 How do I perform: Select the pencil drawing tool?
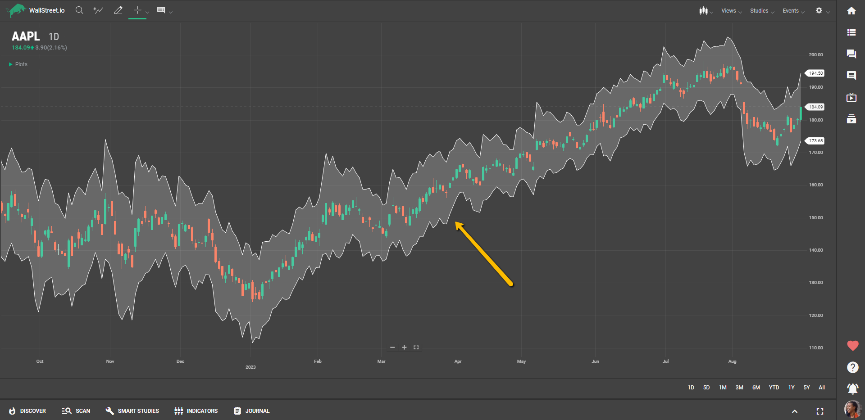(x=118, y=10)
